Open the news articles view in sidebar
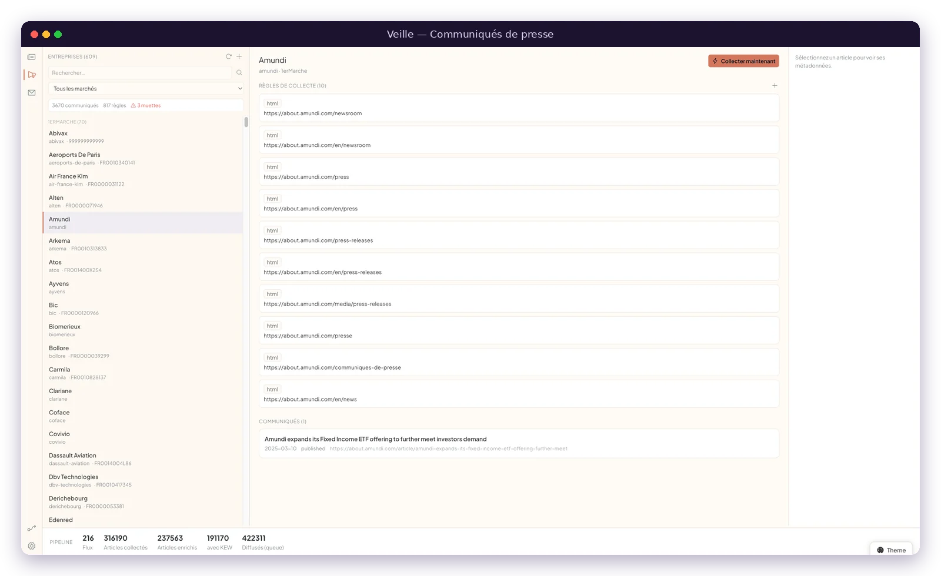 32,57
